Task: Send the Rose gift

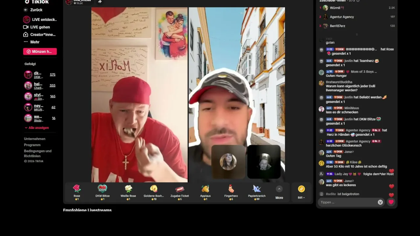Action: pyautogui.click(x=77, y=192)
